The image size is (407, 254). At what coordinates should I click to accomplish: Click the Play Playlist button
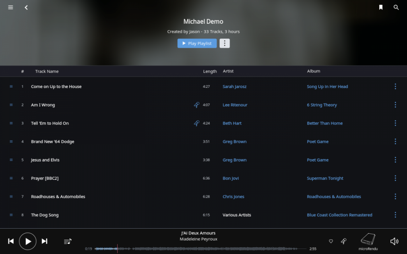[x=197, y=43]
